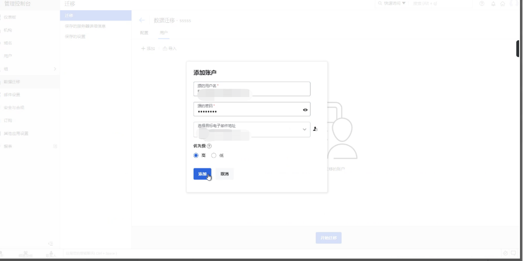Select the 低 priority radio button

coord(214,156)
